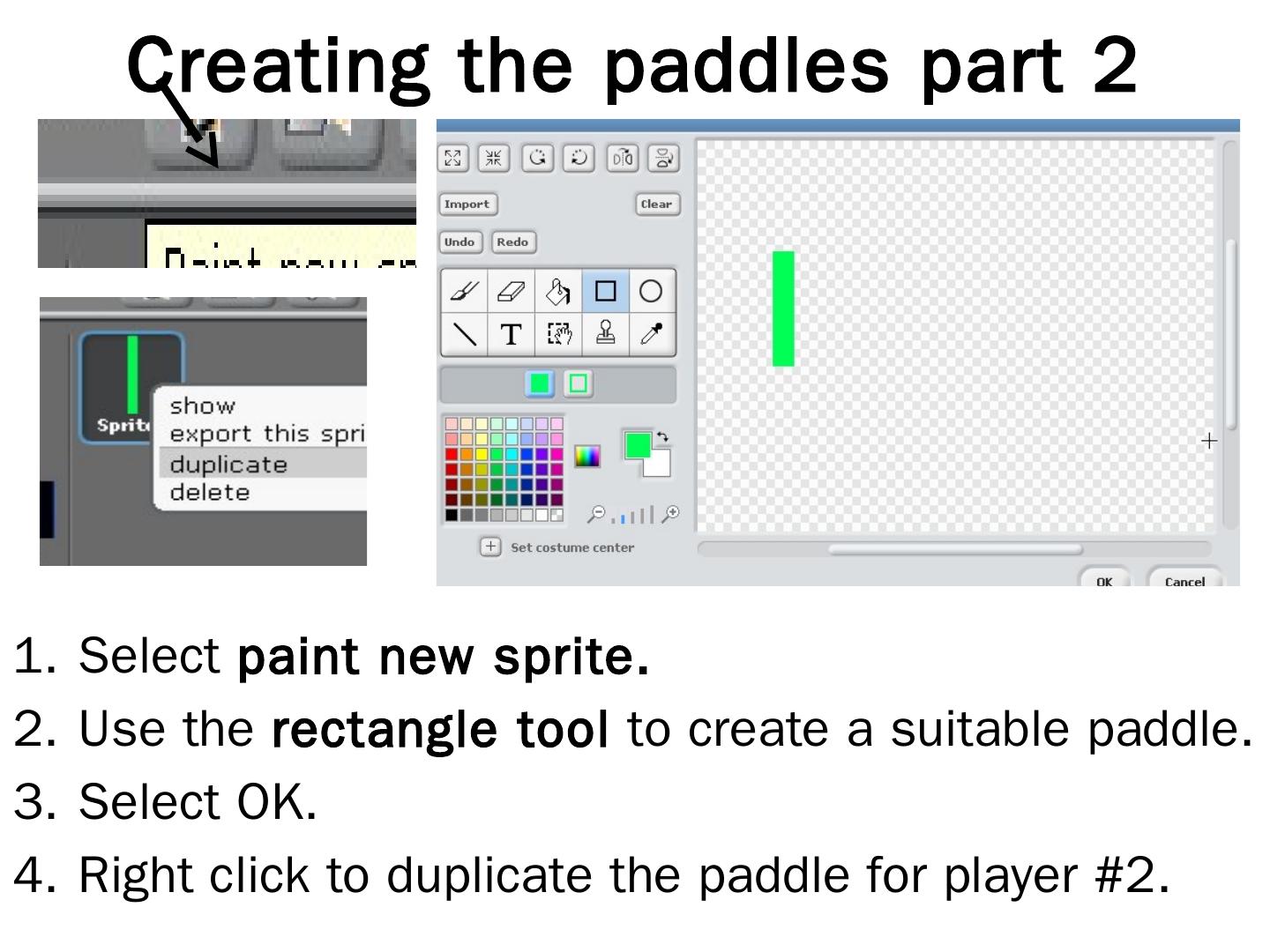Confirm the costume with OK

pos(1104,579)
